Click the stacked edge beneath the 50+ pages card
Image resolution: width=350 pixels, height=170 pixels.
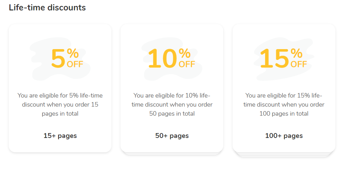point(172,154)
